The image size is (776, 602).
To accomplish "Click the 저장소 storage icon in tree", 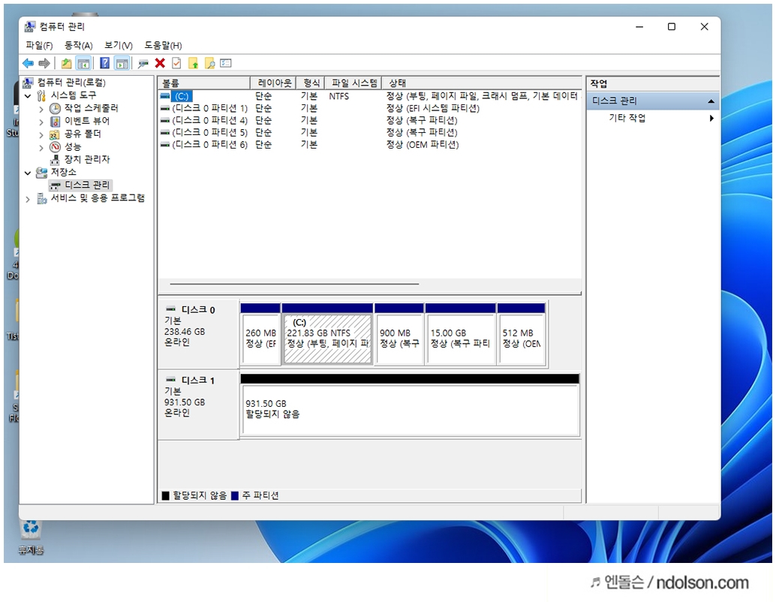I will (42, 173).
